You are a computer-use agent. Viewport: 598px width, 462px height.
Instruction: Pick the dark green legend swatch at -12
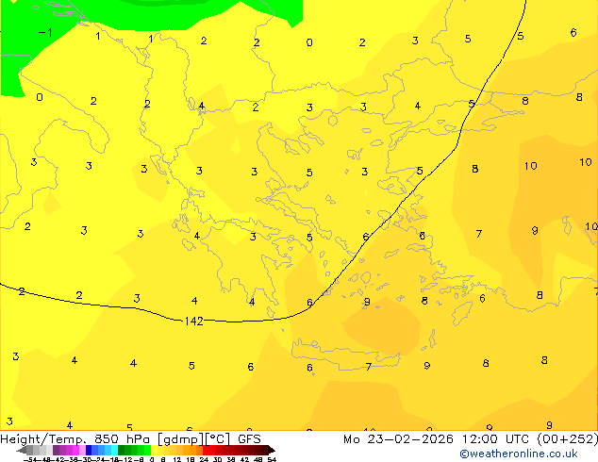[121, 450]
